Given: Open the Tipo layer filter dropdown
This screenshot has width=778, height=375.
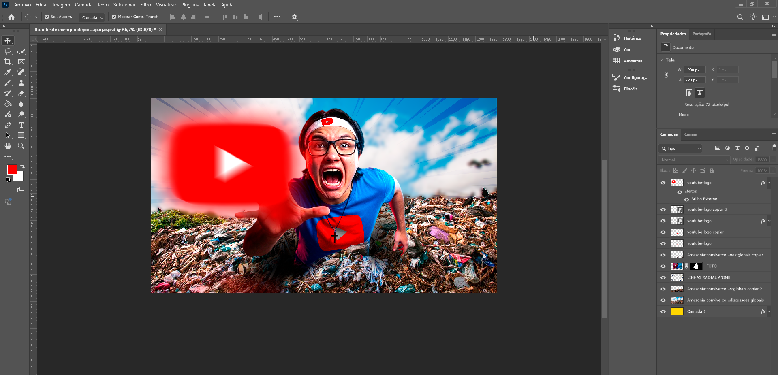Looking at the screenshot, I should [x=680, y=148].
